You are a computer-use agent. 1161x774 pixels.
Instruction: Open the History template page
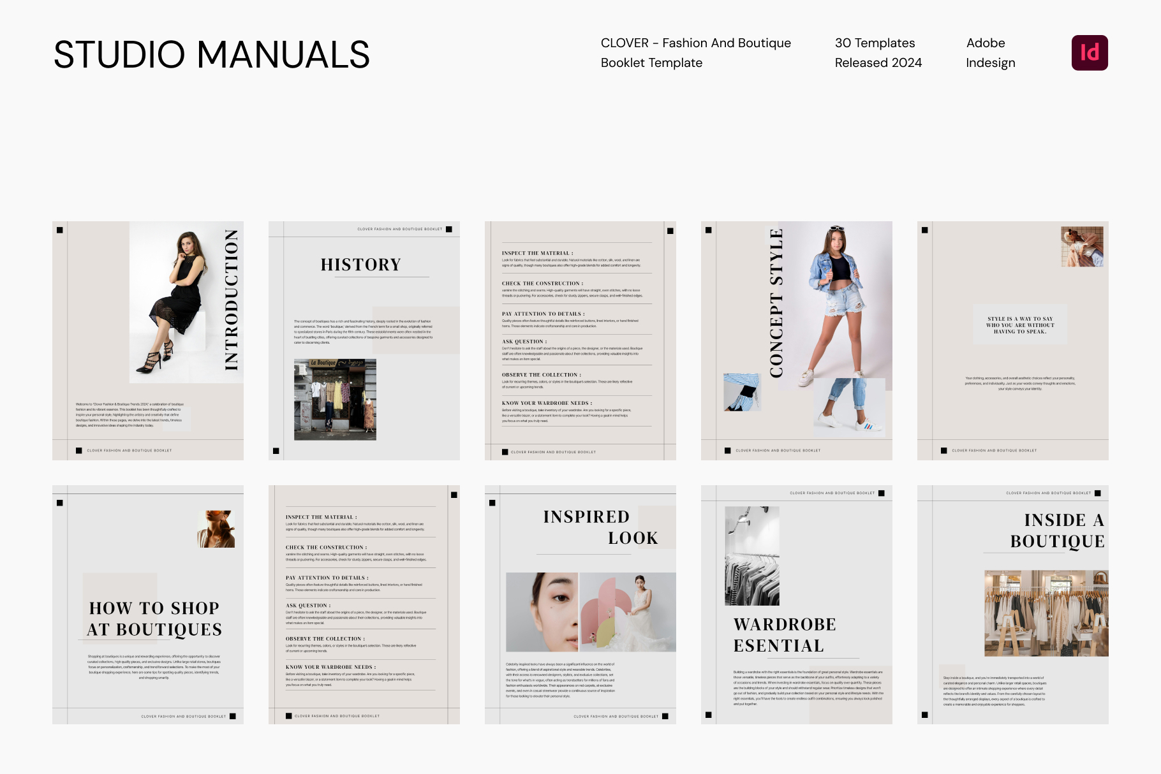pos(362,339)
